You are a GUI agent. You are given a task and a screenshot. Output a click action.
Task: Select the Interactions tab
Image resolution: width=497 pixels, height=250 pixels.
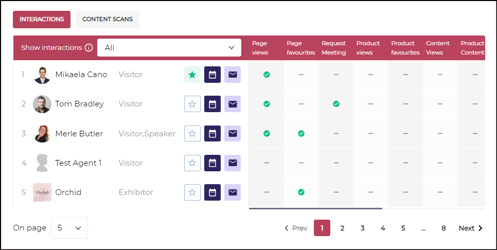click(42, 20)
